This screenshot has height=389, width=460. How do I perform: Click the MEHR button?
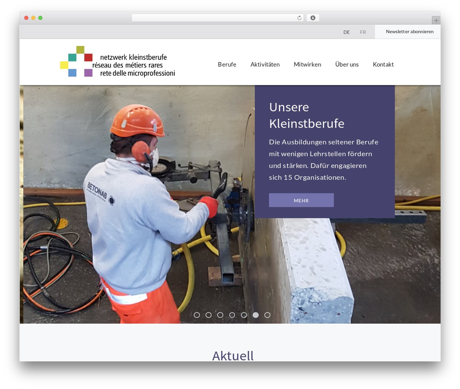[301, 200]
